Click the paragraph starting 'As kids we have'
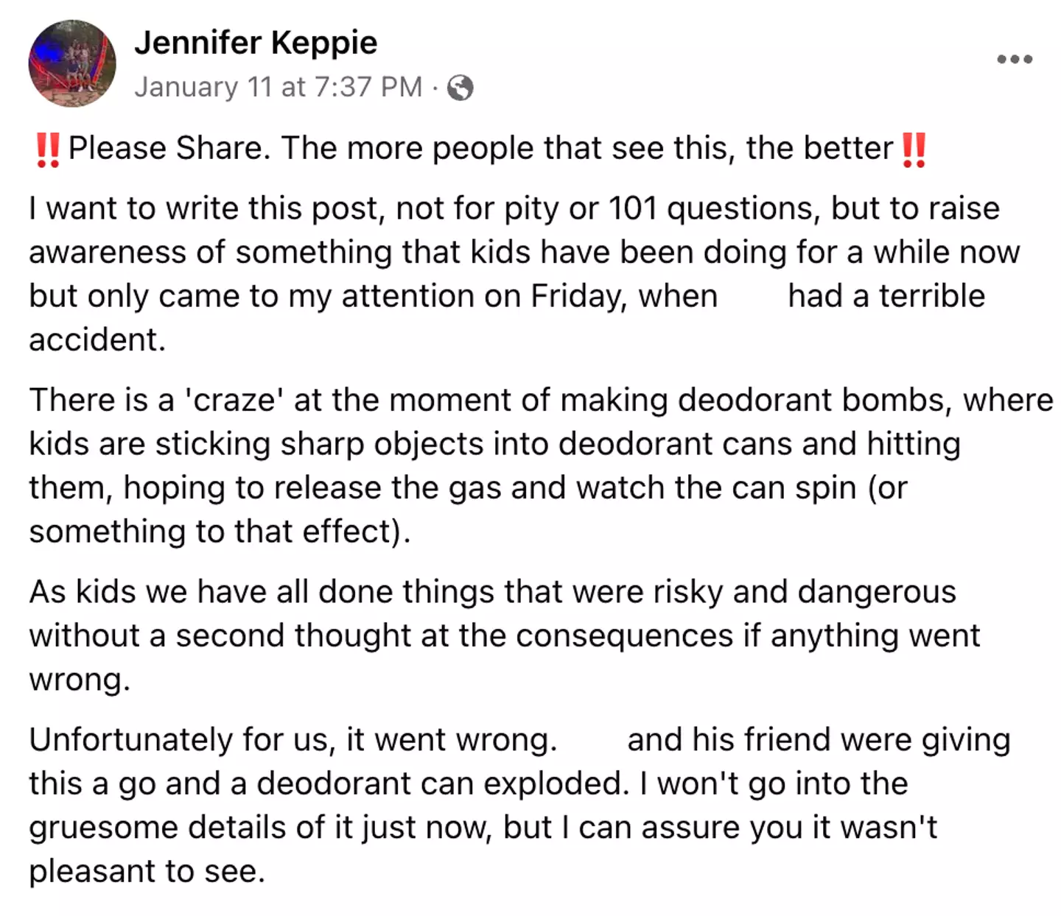The height and width of the screenshot is (916, 1061). click(491, 613)
